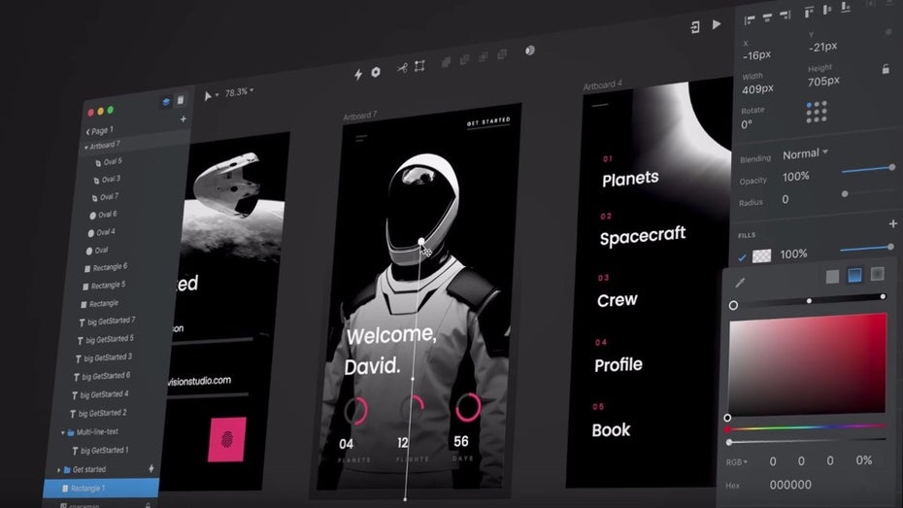903x508 pixels.
Task: Click the rainbow hue slider
Action: point(805,427)
